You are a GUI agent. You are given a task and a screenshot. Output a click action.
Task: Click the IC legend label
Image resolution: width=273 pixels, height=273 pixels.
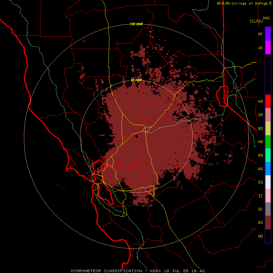coord(260,196)
